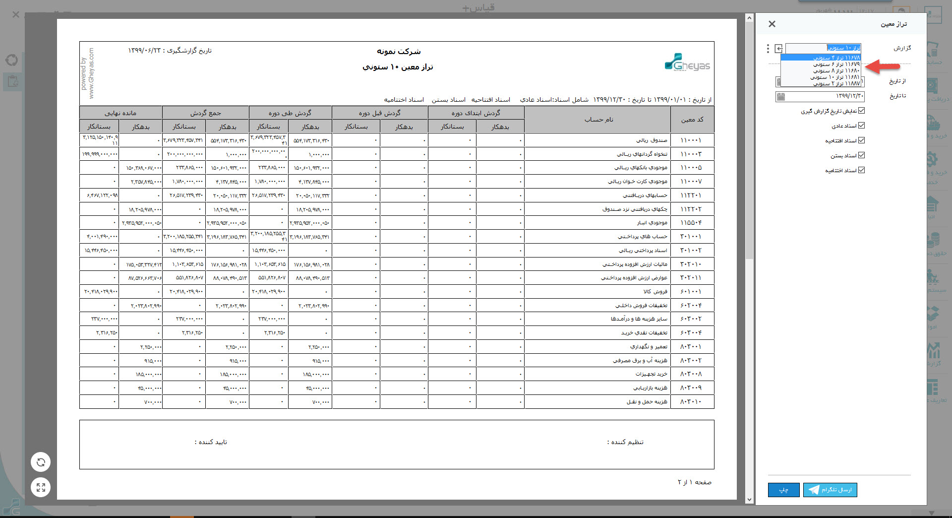Toggle 'اسناد افتتاحیه' checkbox
952x518 pixels.
coord(861,140)
